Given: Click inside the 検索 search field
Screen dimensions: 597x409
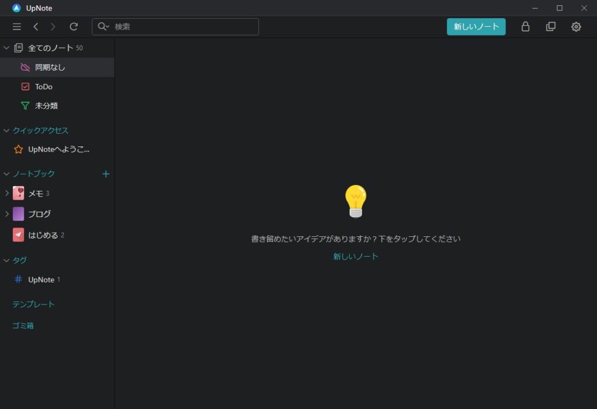Looking at the screenshot, I should pyautogui.click(x=175, y=26).
